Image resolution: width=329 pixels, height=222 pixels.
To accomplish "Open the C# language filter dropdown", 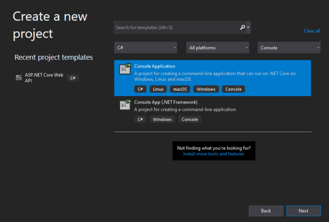I will coord(146,48).
